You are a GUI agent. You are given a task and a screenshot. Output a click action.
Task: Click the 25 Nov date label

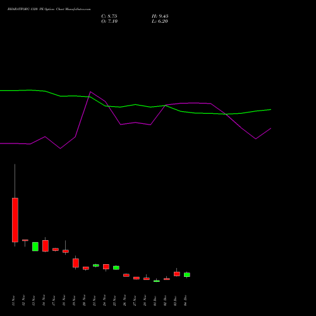click(114, 300)
